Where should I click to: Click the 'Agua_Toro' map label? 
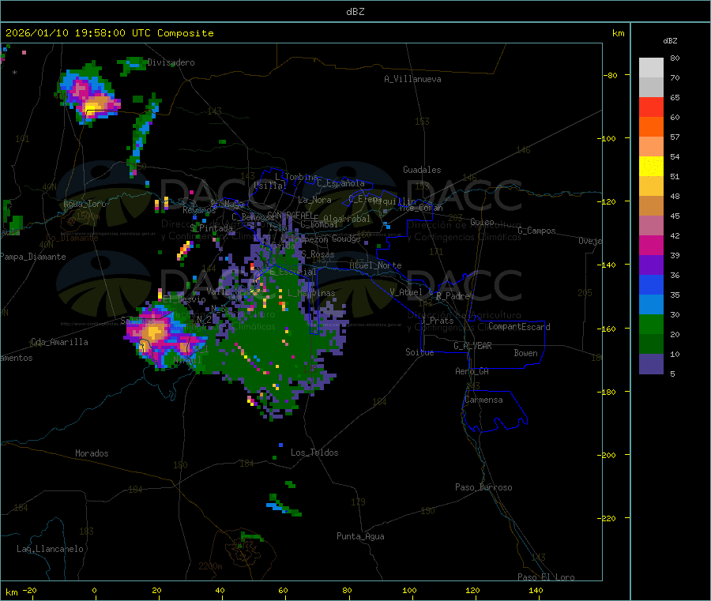85,204
